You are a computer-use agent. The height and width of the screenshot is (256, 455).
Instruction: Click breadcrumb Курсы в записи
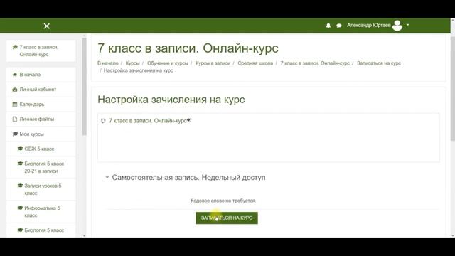pyautogui.click(x=213, y=63)
